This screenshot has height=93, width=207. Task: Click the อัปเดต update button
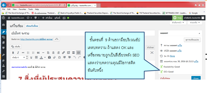click(x=196, y=78)
